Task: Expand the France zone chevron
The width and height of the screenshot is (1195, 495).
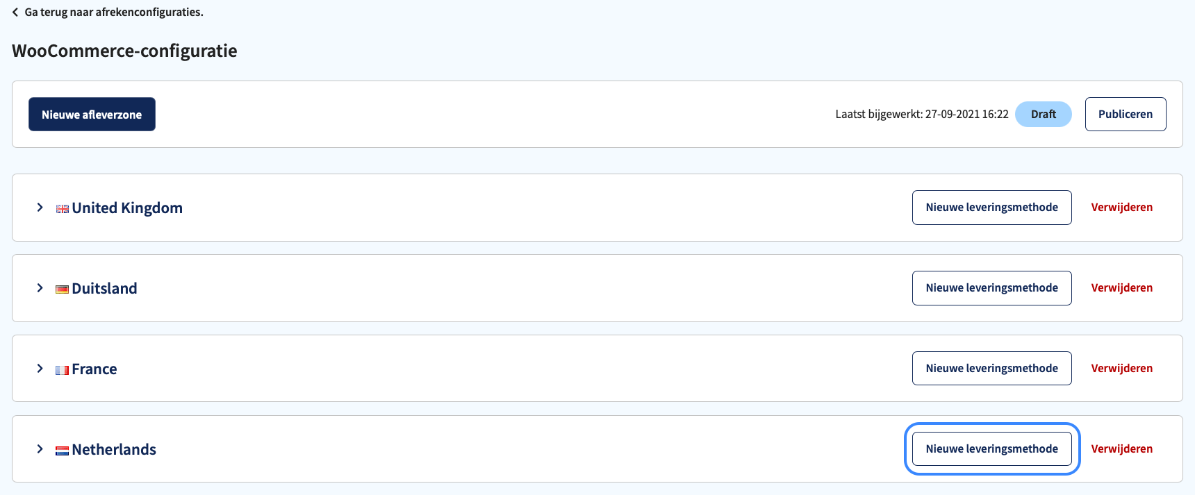Action: point(40,369)
